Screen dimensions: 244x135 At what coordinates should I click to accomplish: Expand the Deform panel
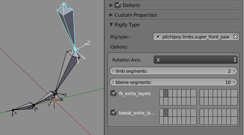111,5
